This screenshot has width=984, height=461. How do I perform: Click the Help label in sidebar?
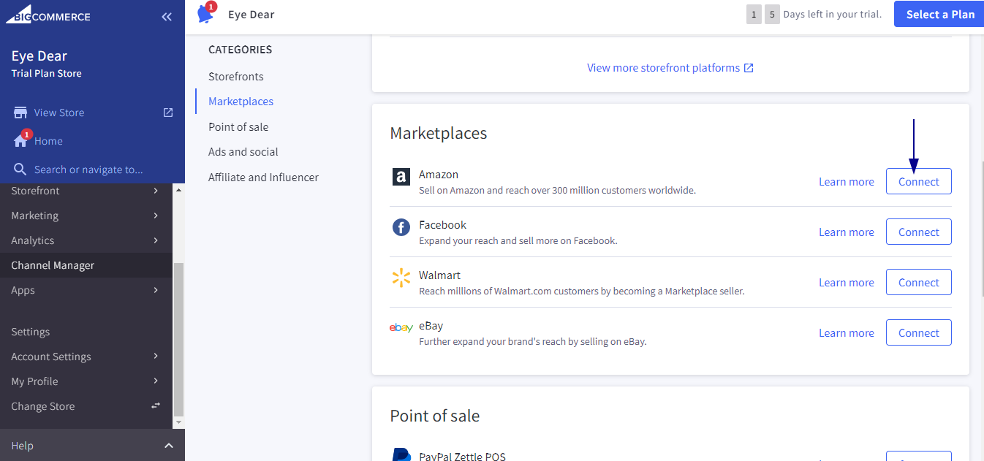pyautogui.click(x=22, y=446)
